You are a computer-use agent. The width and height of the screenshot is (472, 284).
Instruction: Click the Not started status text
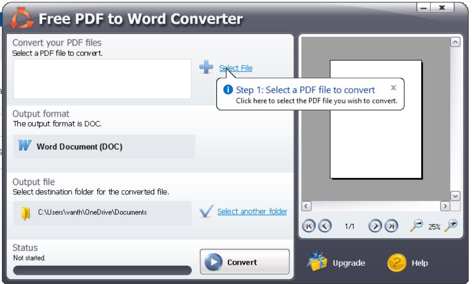[29, 258]
